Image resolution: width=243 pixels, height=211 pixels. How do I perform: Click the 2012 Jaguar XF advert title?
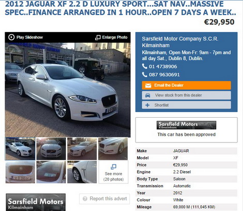coord(120,8)
